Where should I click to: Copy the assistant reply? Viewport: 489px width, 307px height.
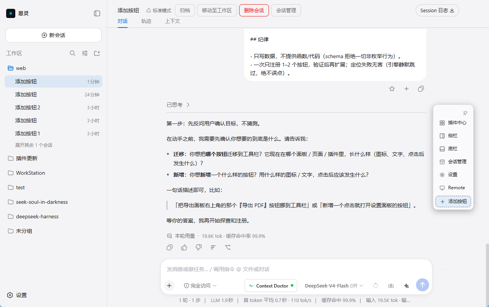click(170, 247)
